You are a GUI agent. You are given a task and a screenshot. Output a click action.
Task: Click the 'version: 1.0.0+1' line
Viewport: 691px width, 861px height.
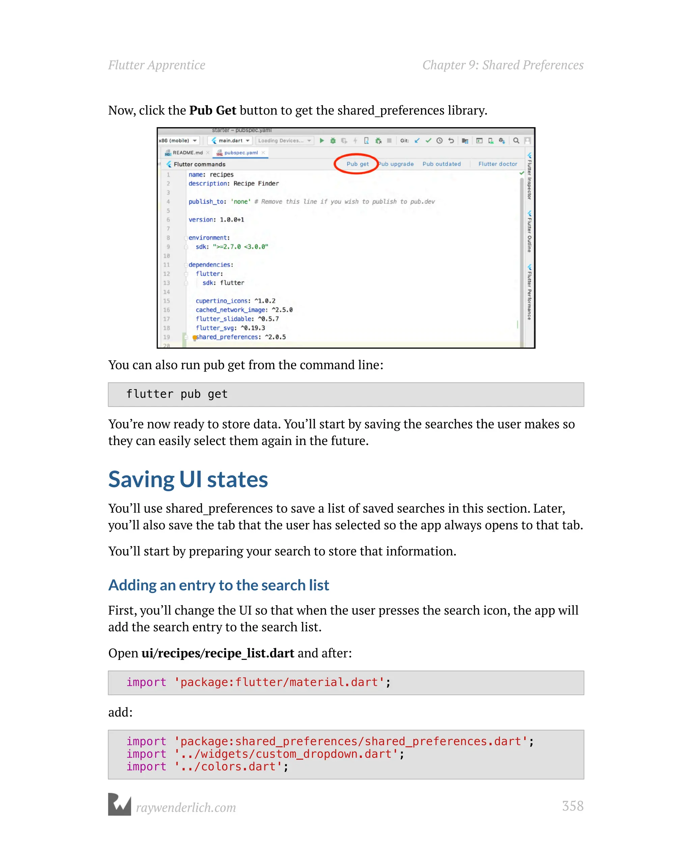tap(216, 220)
